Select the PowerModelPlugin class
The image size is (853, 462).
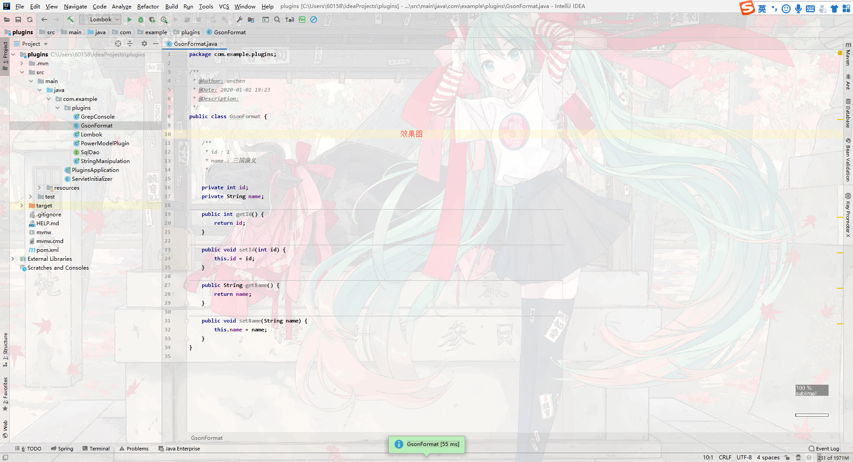click(x=105, y=143)
